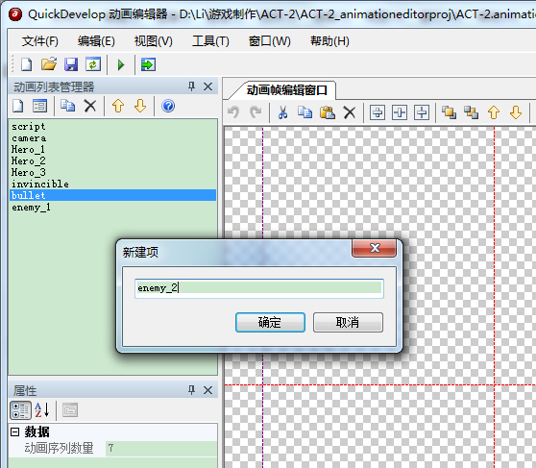Toggle categorized view in the properties panel
536x468 pixels.
click(x=20, y=410)
